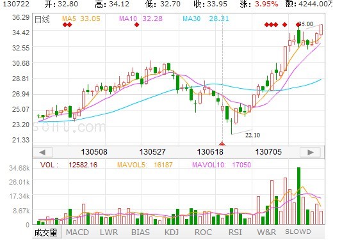Switch to the ROC tab
The height and width of the screenshot is (244, 342).
point(203,233)
